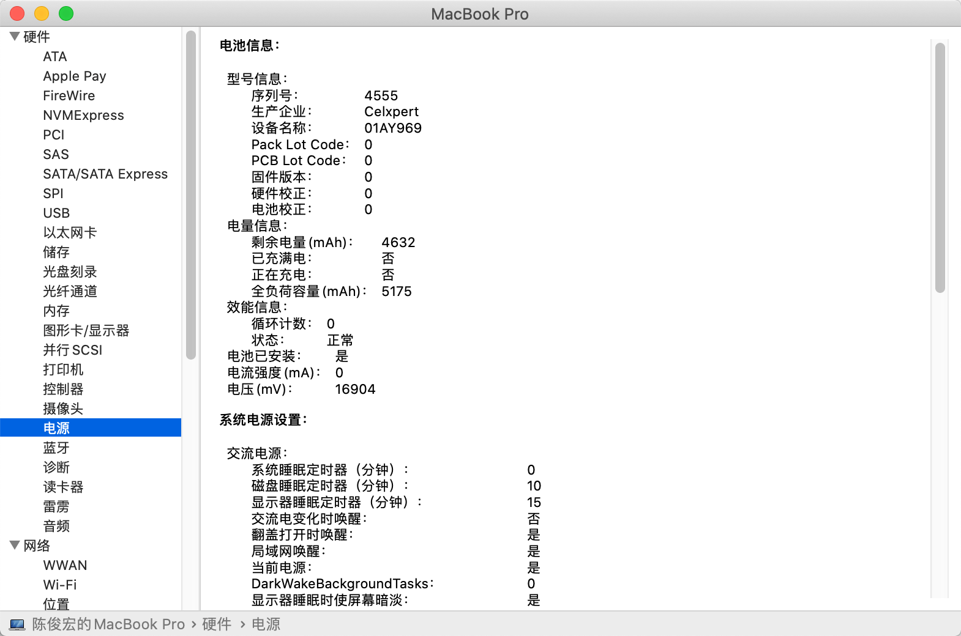Click 电源 in the path bar
Image resolution: width=961 pixels, height=636 pixels.
tap(266, 624)
